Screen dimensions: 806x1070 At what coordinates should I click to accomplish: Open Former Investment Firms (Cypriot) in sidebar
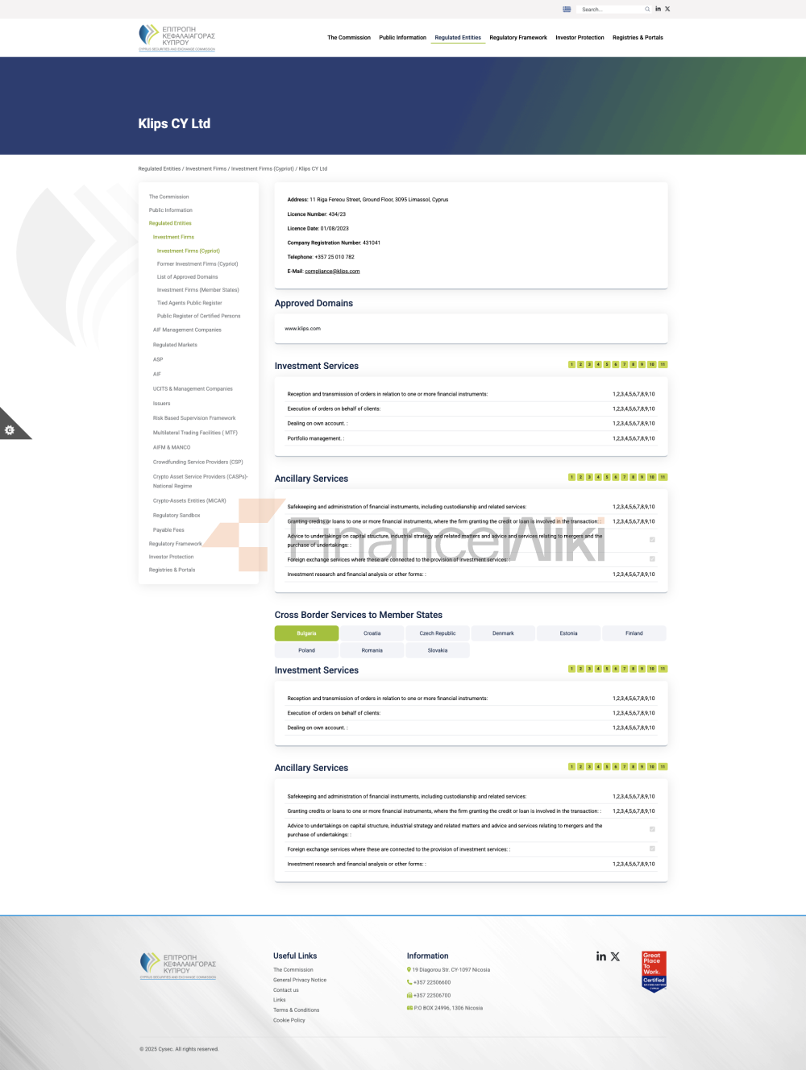(197, 263)
